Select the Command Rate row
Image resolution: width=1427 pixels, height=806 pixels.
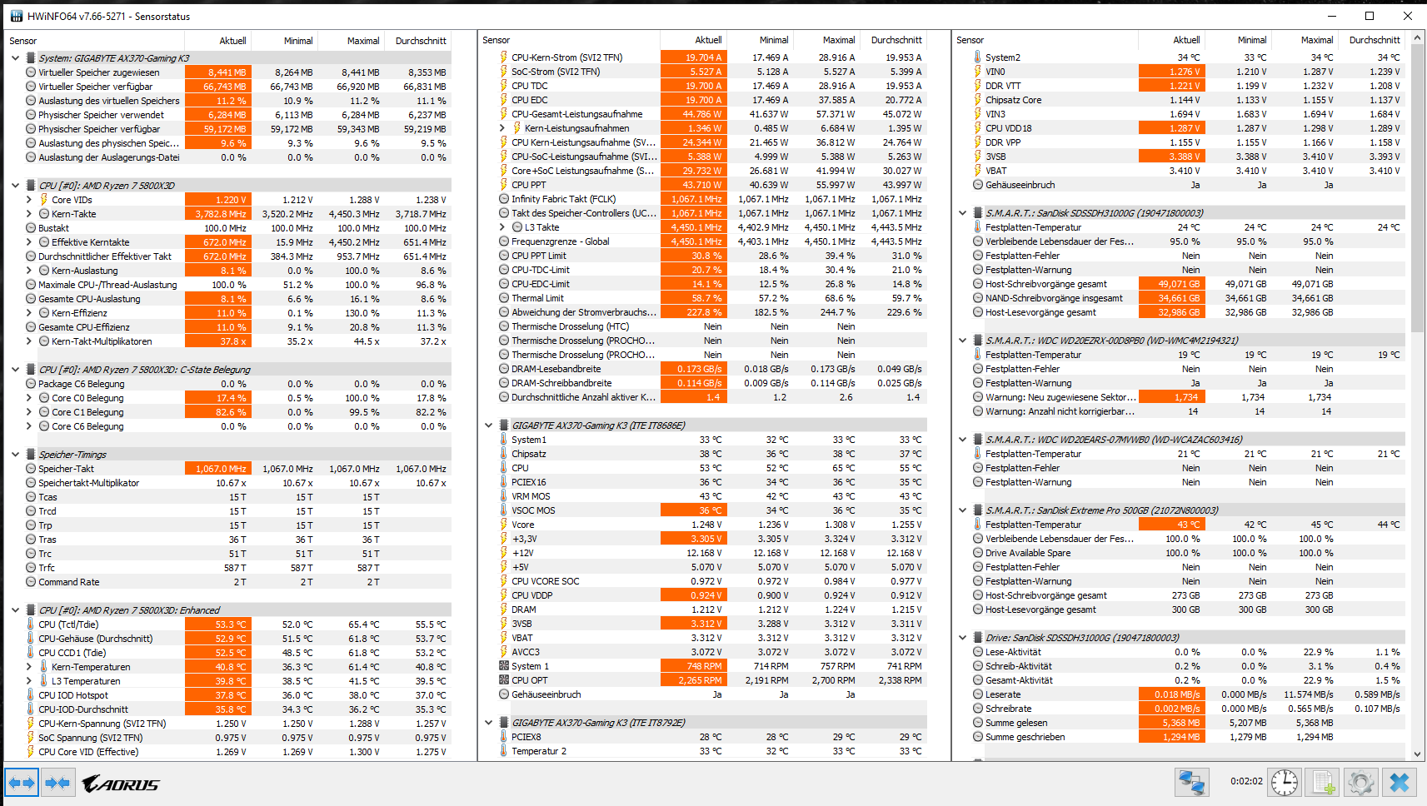pyautogui.click(x=237, y=582)
